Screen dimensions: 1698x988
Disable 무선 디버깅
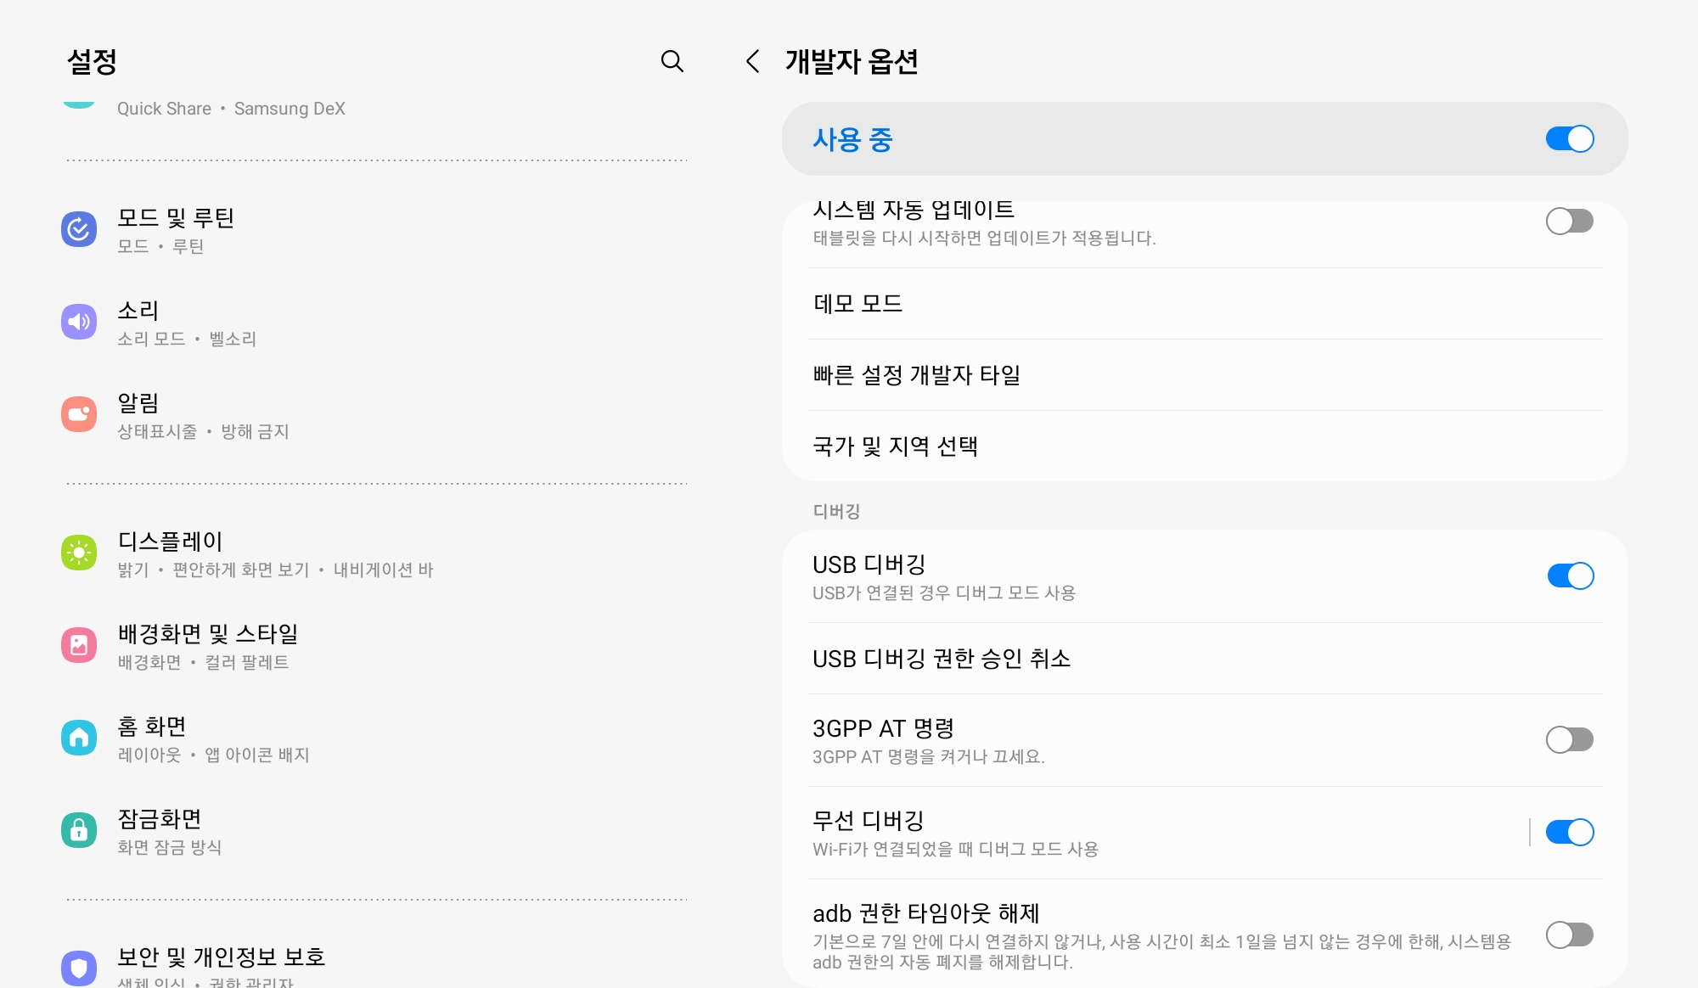(1570, 833)
